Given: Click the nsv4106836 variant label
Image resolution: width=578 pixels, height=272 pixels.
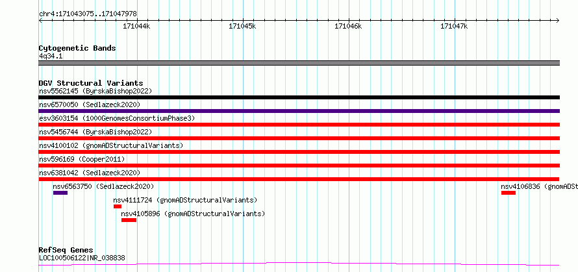Looking at the screenshot, I should 539,186.
